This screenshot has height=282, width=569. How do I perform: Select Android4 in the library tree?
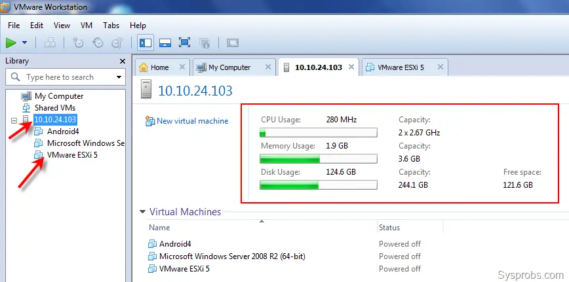[x=63, y=131]
